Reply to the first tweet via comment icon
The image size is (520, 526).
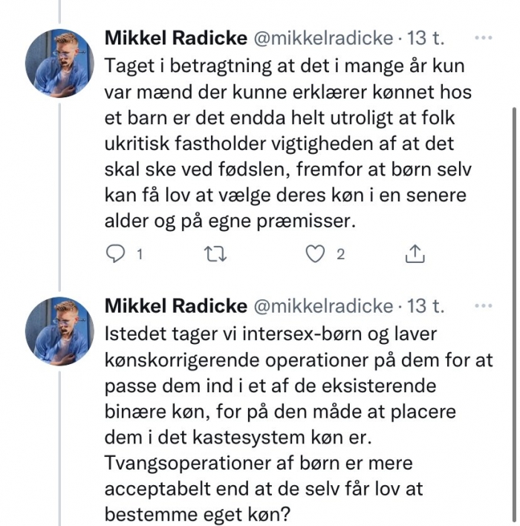click(115, 254)
